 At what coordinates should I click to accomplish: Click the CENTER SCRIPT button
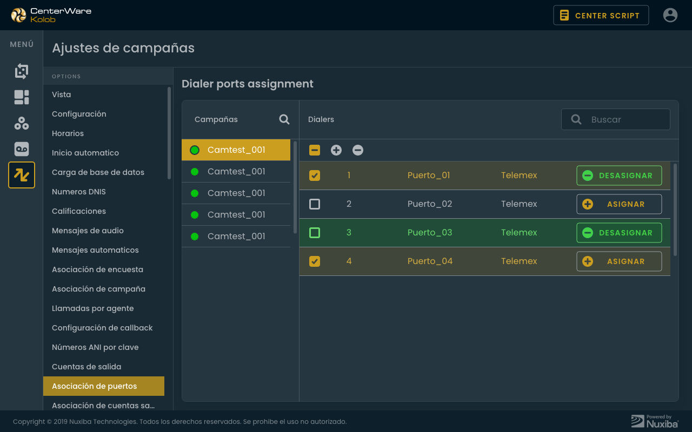(x=601, y=15)
